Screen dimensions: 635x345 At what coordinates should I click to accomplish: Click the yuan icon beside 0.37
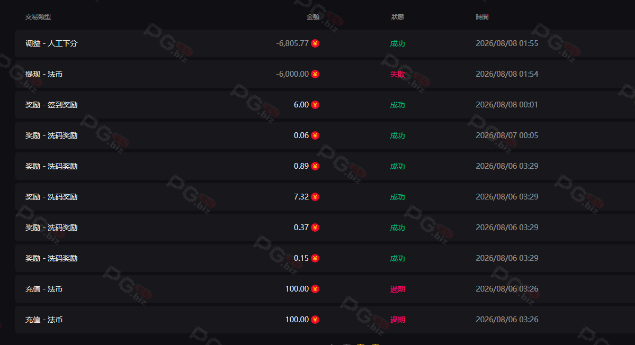[x=315, y=228]
